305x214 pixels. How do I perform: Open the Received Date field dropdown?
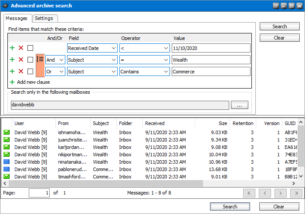coord(114,48)
